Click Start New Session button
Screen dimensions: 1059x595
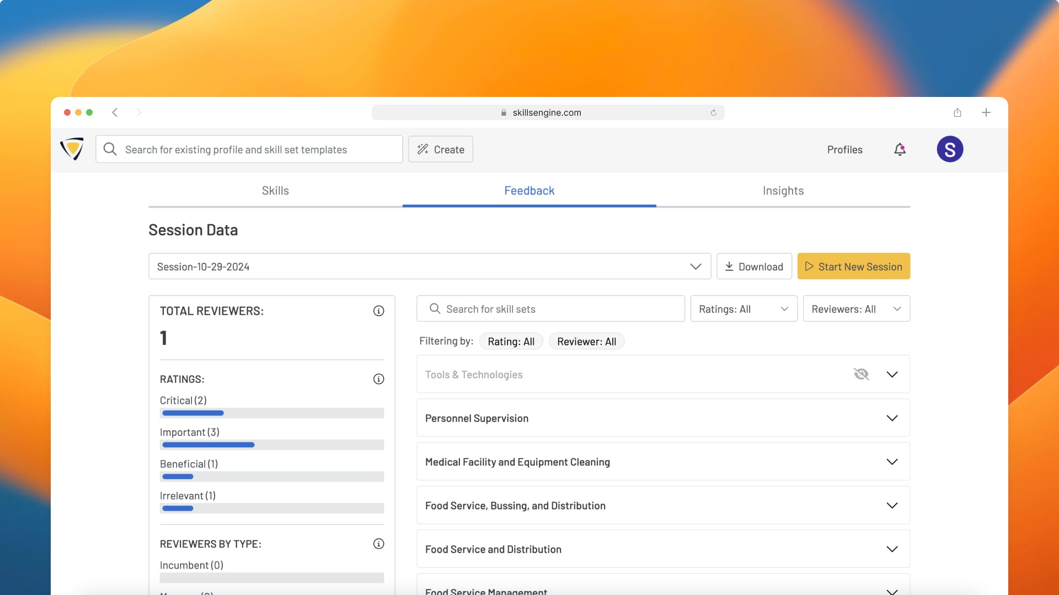pyautogui.click(x=853, y=266)
